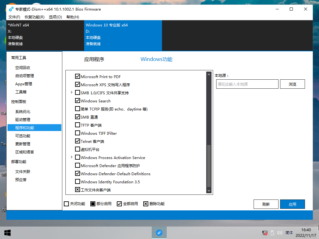Click the 删除功能 legend checkbox

[146, 204]
